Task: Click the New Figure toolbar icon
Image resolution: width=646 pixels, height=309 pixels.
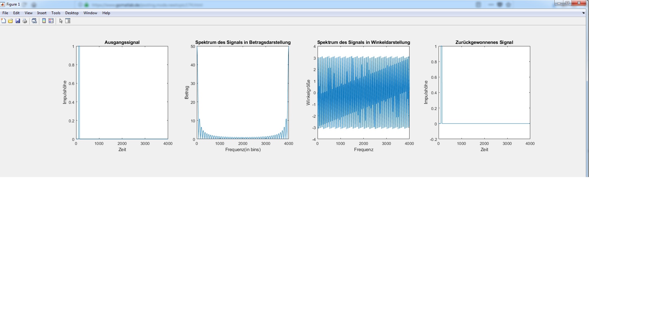Action: click(3, 21)
